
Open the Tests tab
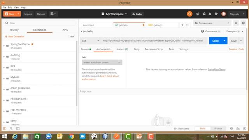click(171, 49)
